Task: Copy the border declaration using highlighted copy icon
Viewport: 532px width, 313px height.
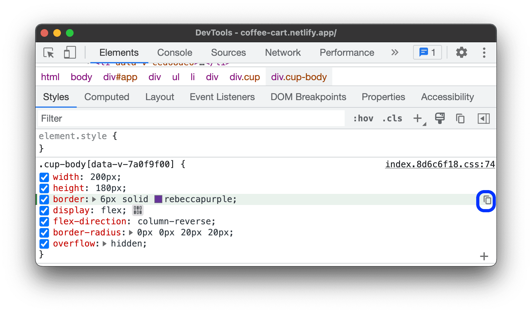Action: (486, 201)
